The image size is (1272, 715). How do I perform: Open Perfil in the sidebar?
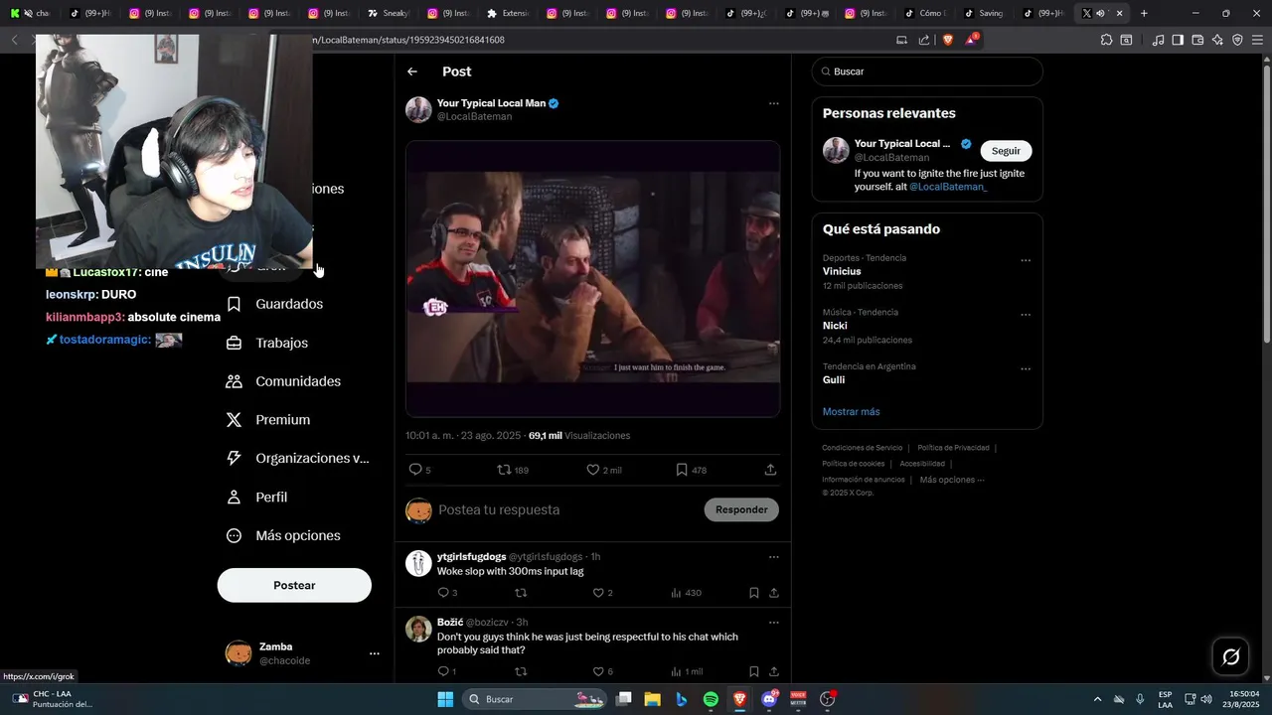click(257, 498)
